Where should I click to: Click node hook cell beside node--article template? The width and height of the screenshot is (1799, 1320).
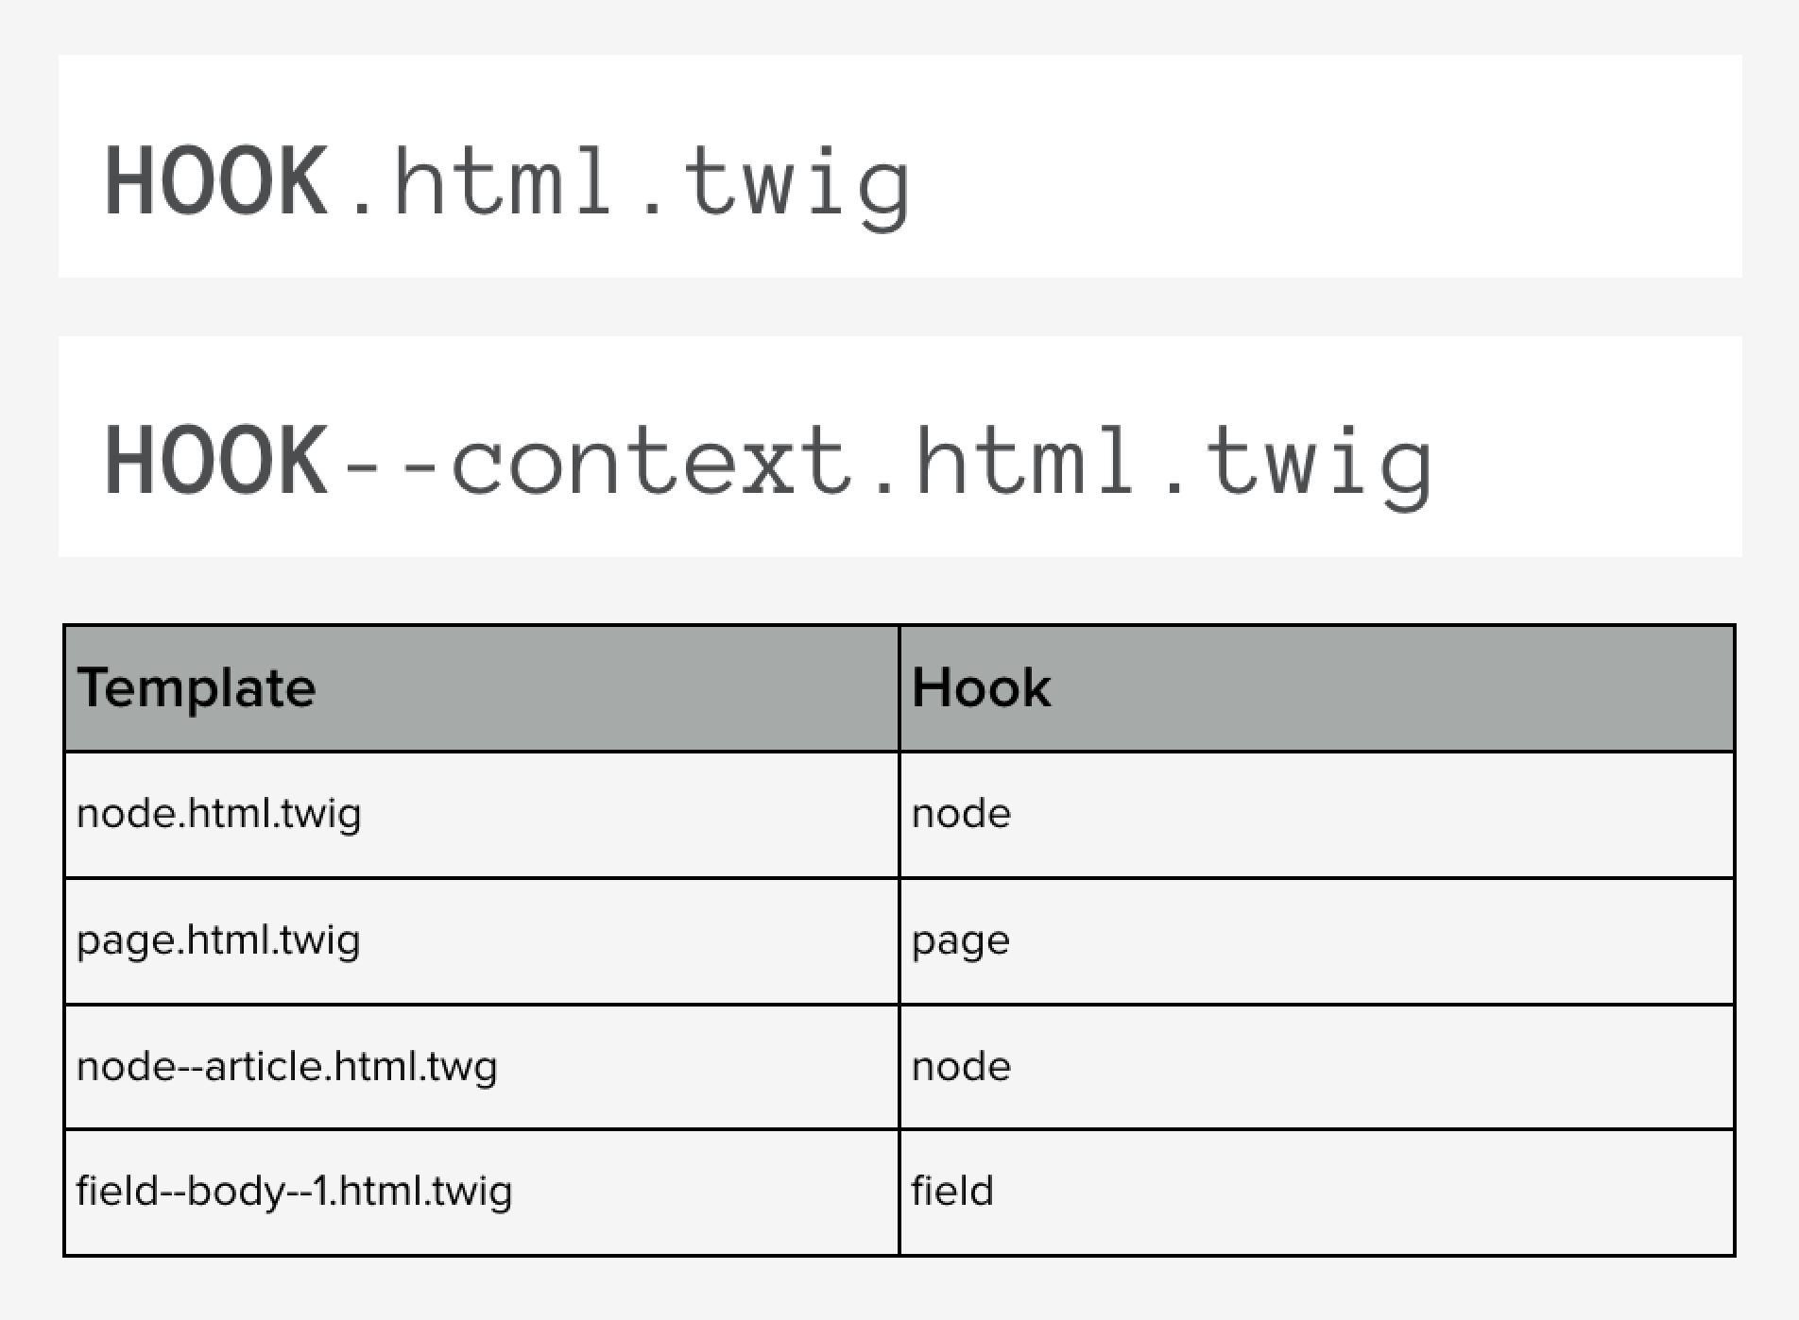[961, 1067]
